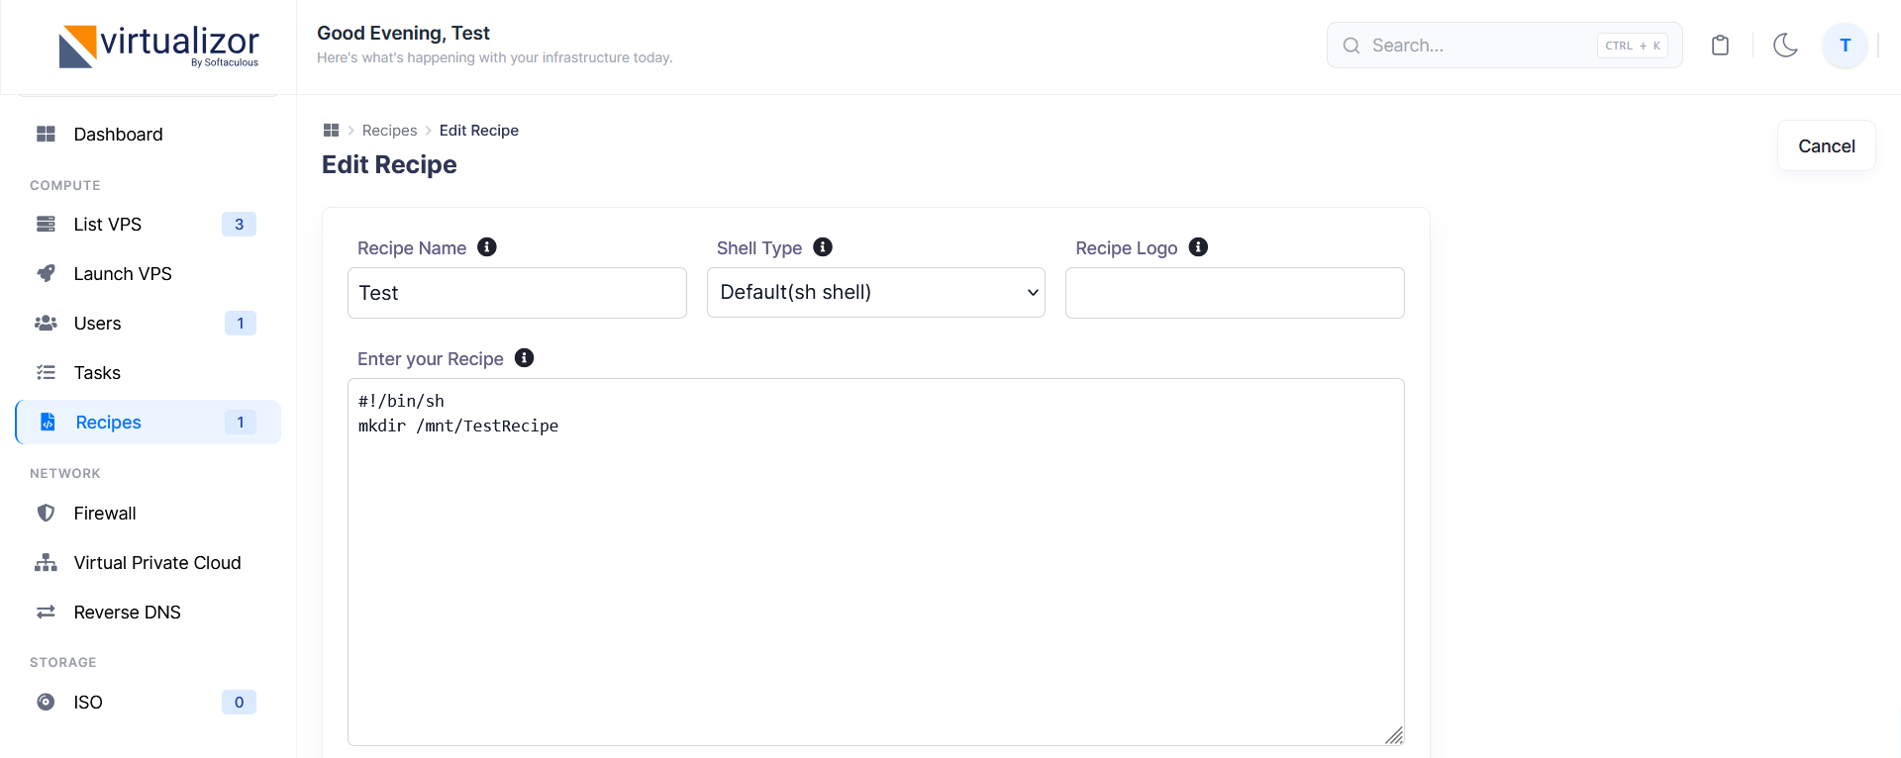Navigate to Users section
Viewport: 1901px width, 758px height.
coord(149,324)
